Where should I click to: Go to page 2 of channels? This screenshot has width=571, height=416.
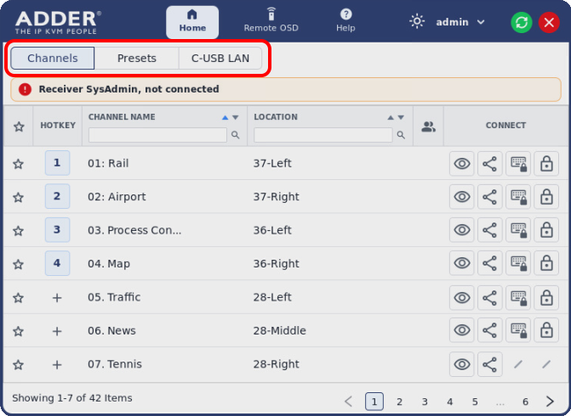point(399,402)
